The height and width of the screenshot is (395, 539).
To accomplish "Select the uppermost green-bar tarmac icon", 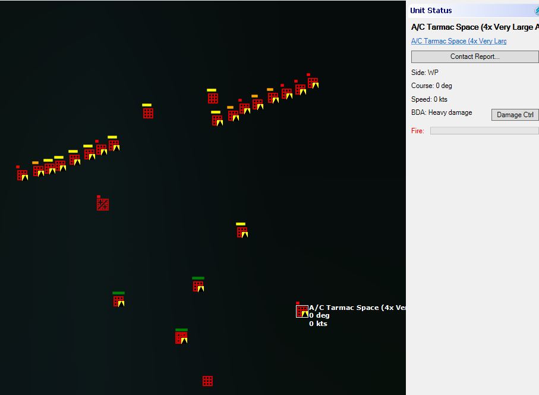I will [198, 286].
